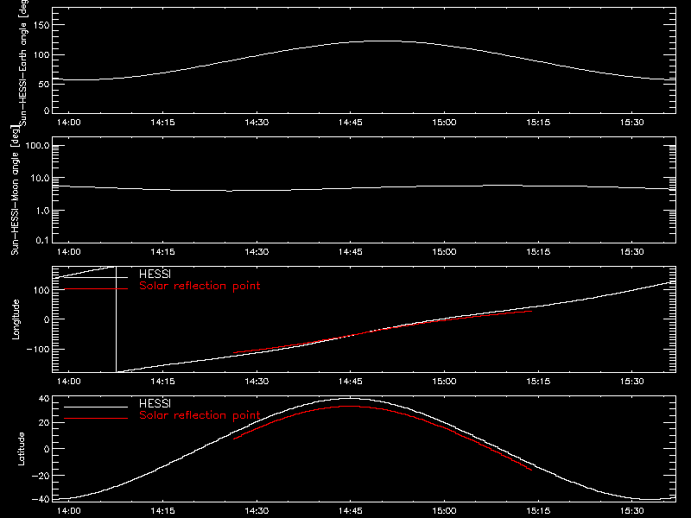Viewport: 691px width, 518px height.
Task: Click the Sun-HESSI-Earth angle axis label
Action: 23,63
